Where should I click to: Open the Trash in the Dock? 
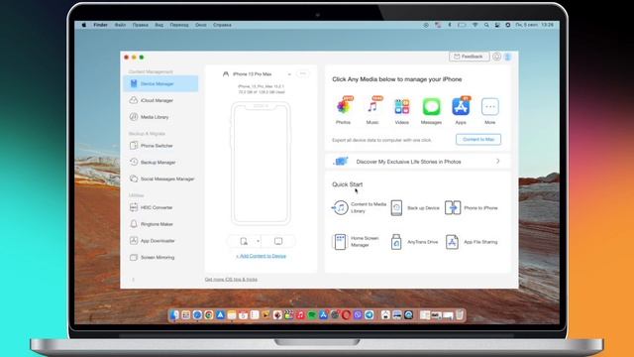click(x=460, y=315)
